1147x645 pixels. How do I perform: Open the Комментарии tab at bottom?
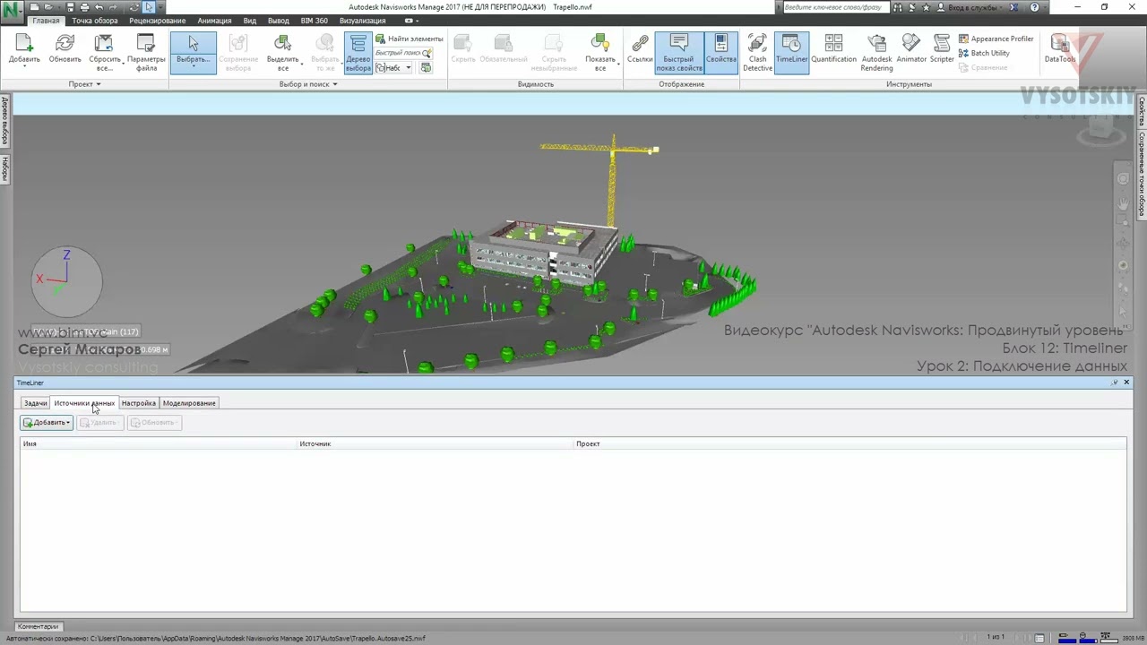[x=38, y=626]
